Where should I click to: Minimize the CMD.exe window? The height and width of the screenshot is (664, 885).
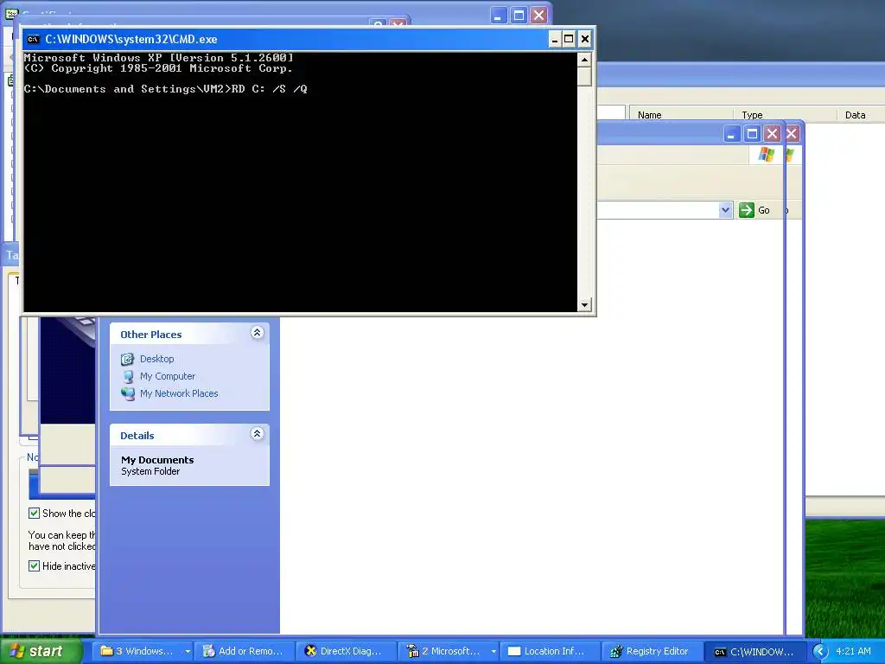point(554,39)
